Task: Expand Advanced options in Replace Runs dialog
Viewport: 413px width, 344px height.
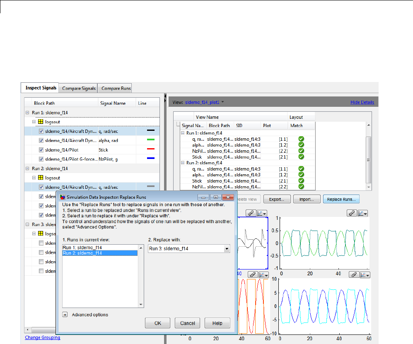Action: pos(65,315)
